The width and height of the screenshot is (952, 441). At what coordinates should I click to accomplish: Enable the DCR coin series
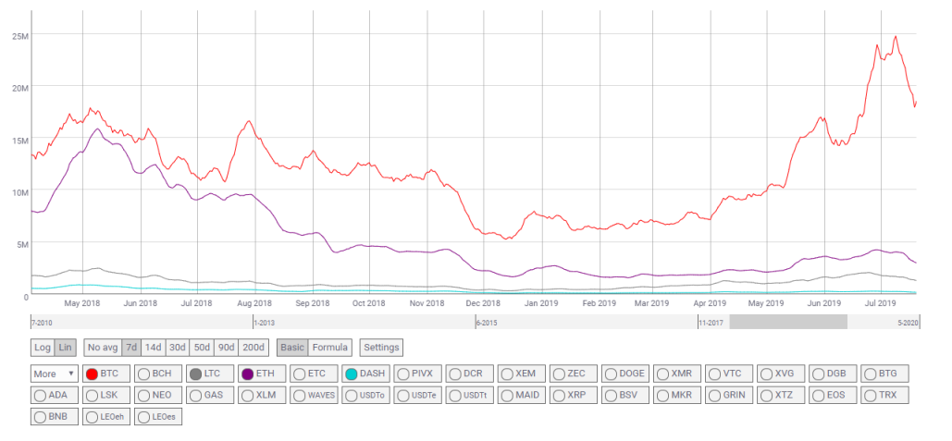[468, 374]
